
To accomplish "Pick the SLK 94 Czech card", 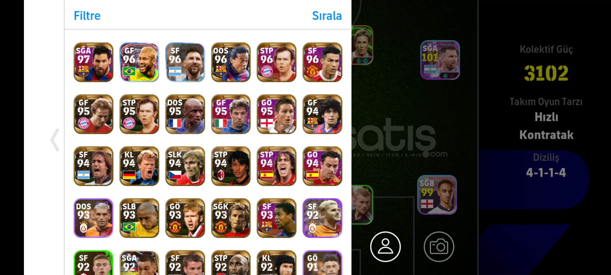I will (x=185, y=166).
